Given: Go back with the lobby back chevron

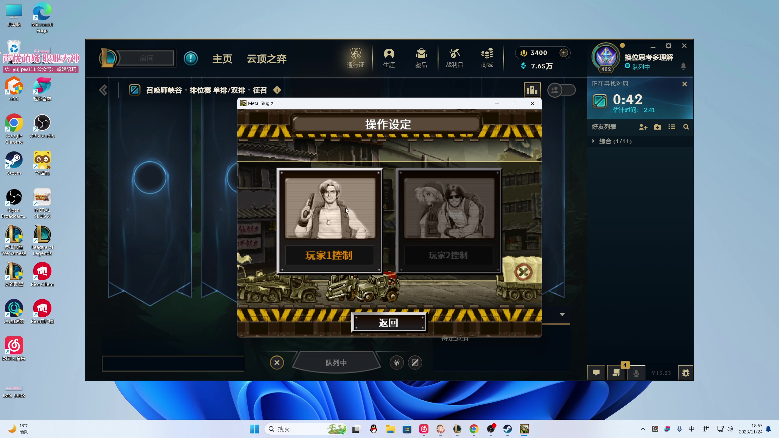Looking at the screenshot, I should coord(103,90).
